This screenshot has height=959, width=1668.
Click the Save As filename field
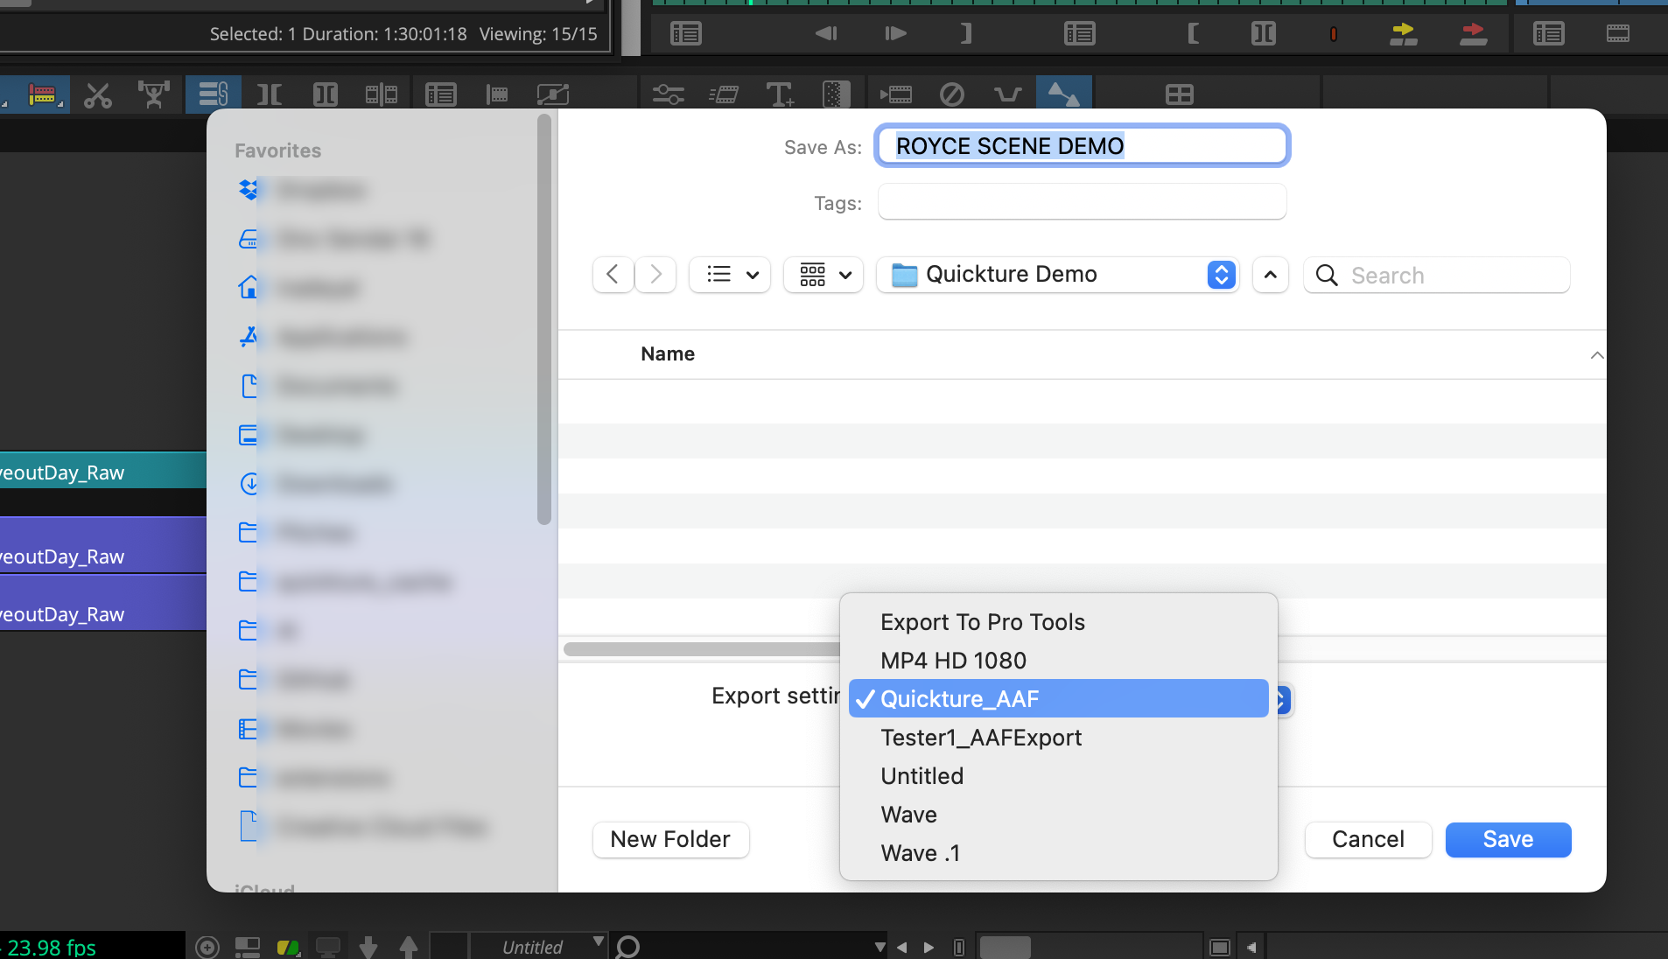(x=1082, y=145)
